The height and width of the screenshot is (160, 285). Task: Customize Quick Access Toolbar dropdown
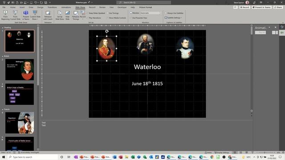click(x=50, y=3)
